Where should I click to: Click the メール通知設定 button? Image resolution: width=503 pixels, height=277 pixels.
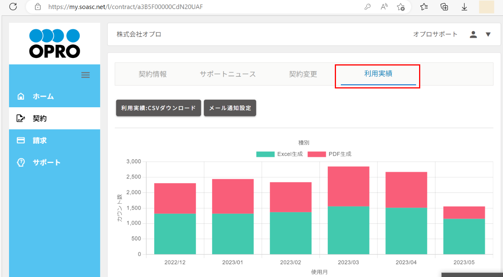tap(230, 108)
